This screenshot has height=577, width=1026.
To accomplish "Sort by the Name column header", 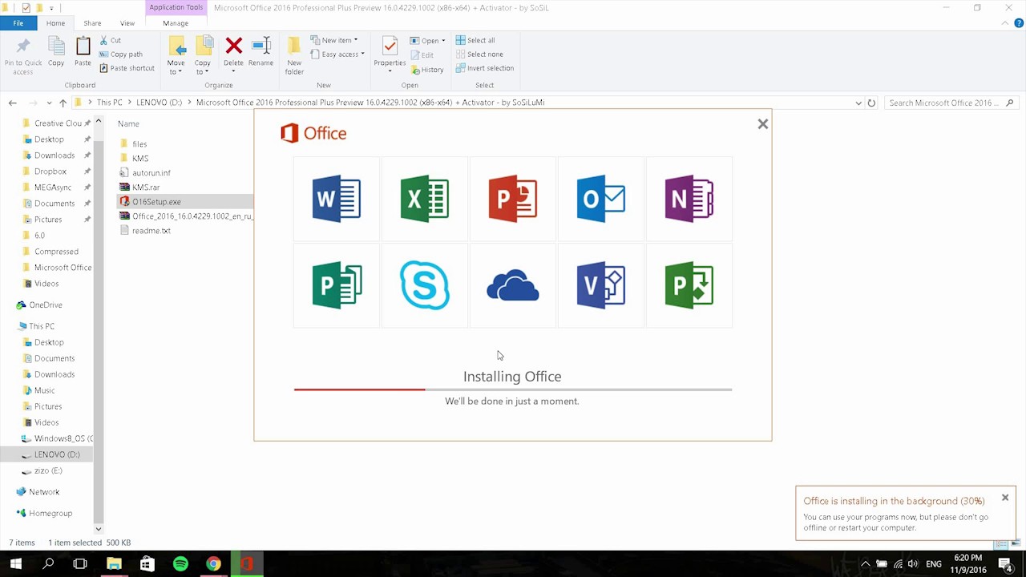I will point(128,123).
